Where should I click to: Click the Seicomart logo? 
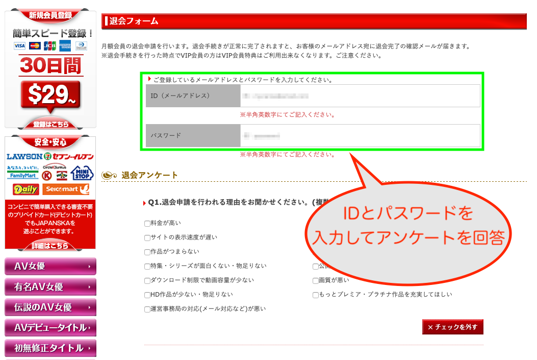(66, 189)
